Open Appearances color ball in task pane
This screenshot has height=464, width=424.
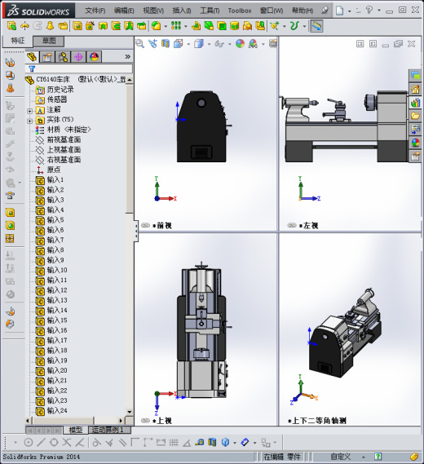coord(415,143)
